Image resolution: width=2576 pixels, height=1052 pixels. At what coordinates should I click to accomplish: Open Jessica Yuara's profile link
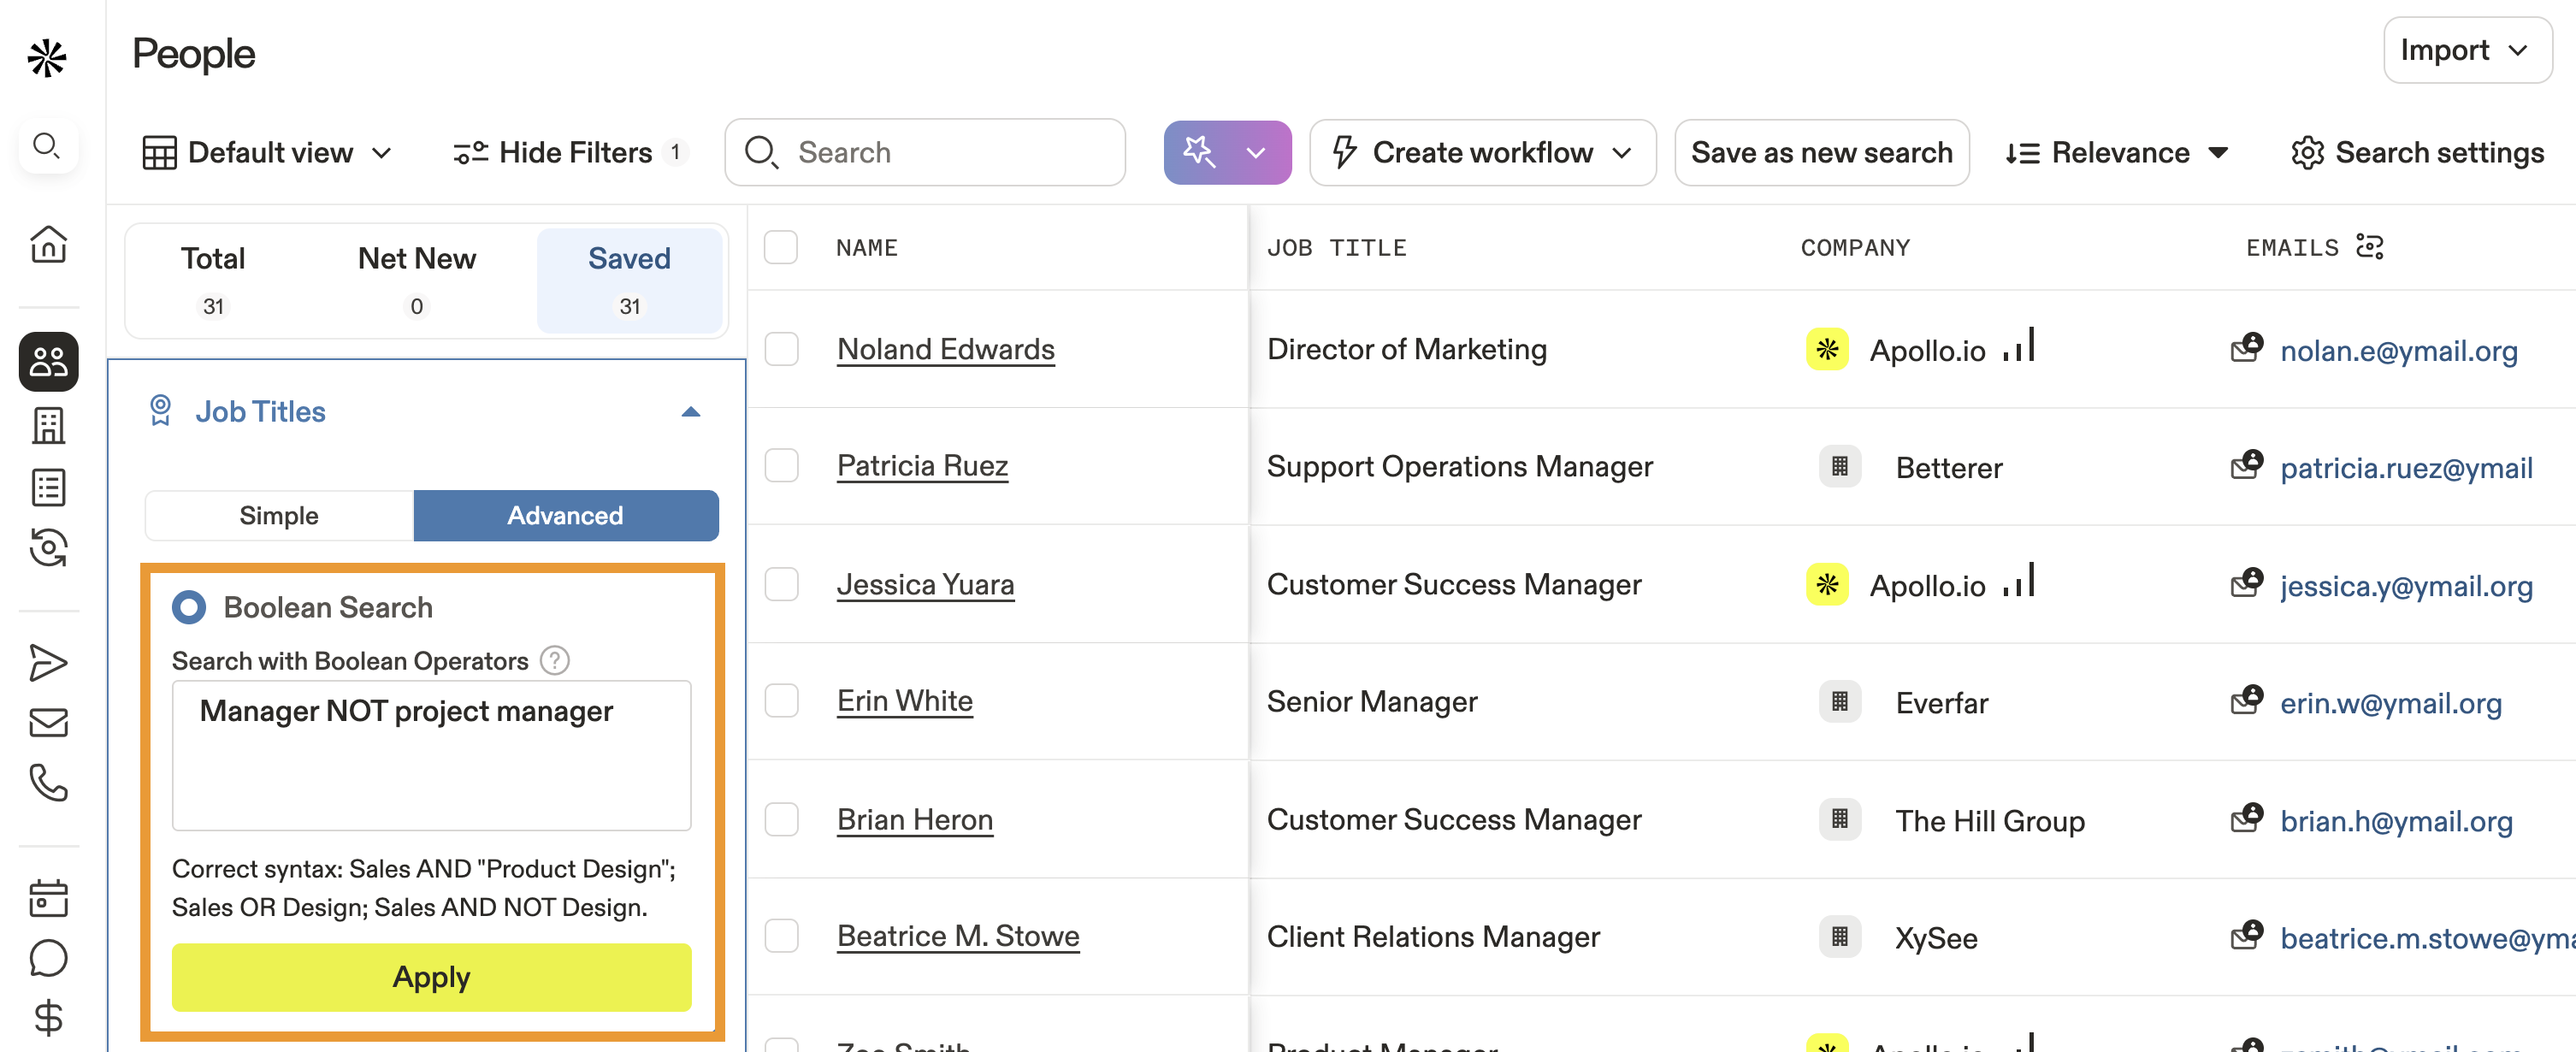tap(925, 584)
